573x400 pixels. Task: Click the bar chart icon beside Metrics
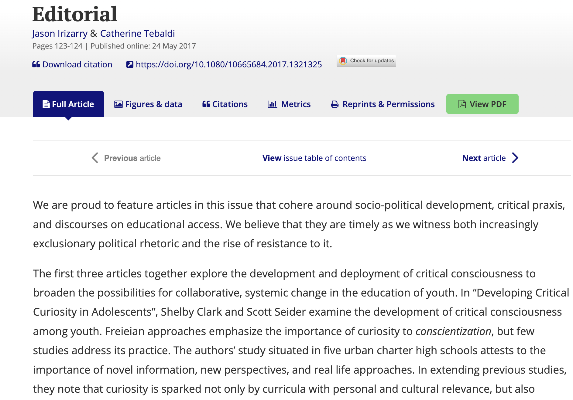(272, 104)
